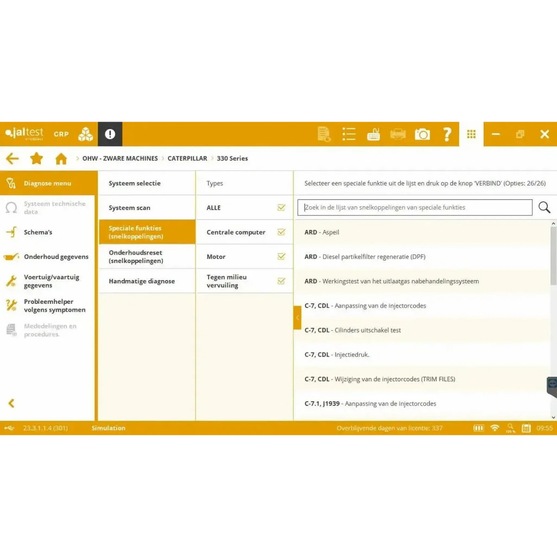Open Onderhoud gegevens sidebar item
This screenshot has width=557, height=557.
48,256
